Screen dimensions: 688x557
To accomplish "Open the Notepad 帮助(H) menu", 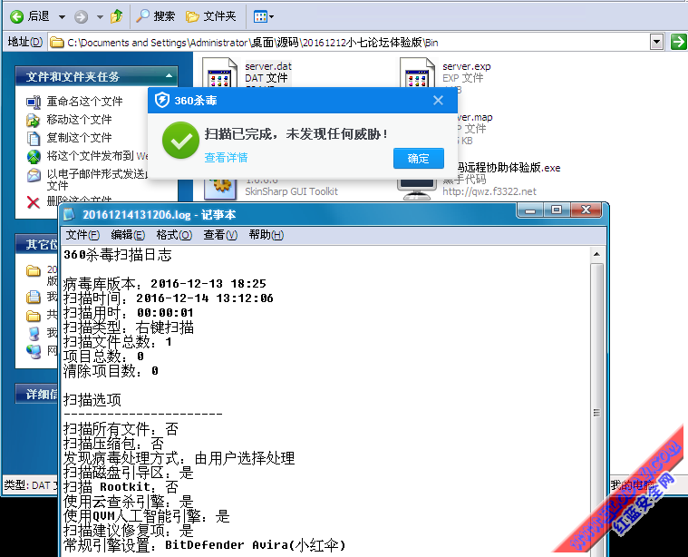I will (x=266, y=235).
